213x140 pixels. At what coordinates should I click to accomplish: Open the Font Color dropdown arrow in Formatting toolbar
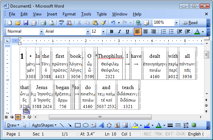(203, 32)
